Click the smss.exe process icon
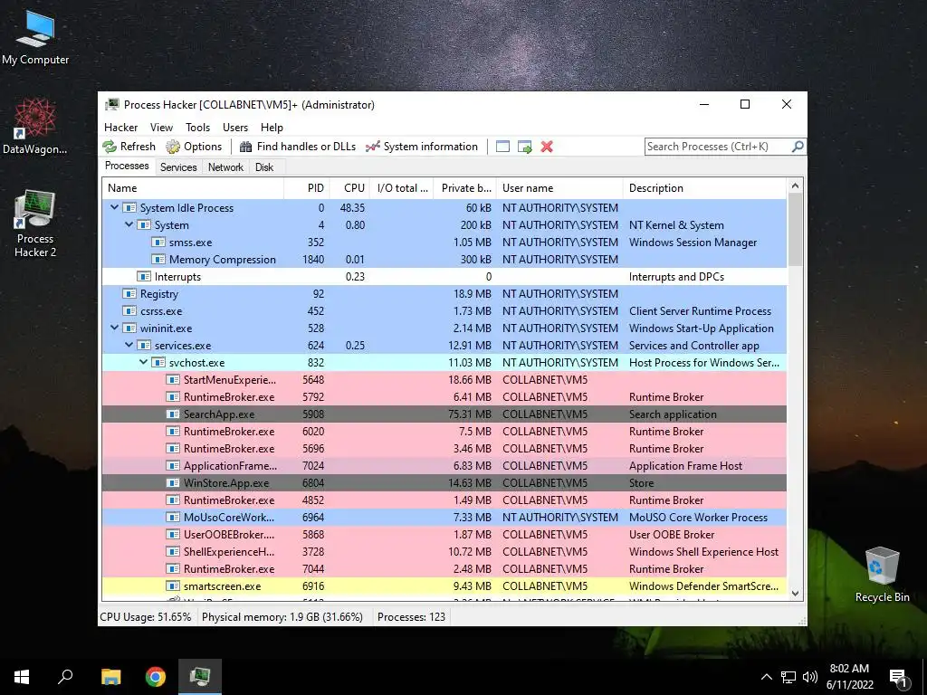927x695 pixels. click(x=158, y=243)
